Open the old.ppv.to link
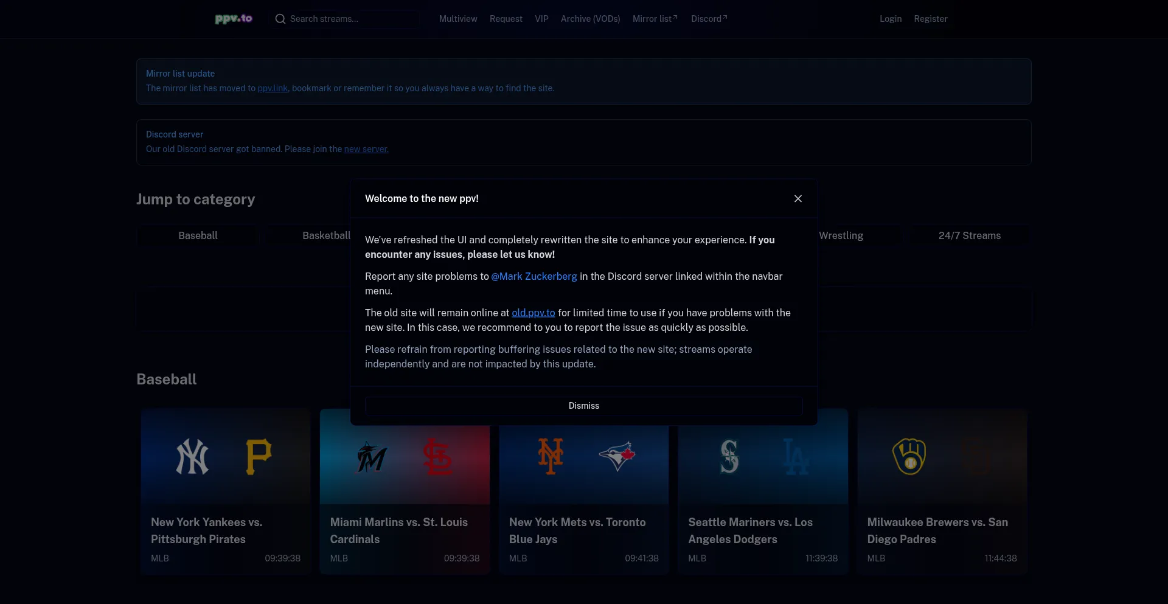 (x=534, y=313)
